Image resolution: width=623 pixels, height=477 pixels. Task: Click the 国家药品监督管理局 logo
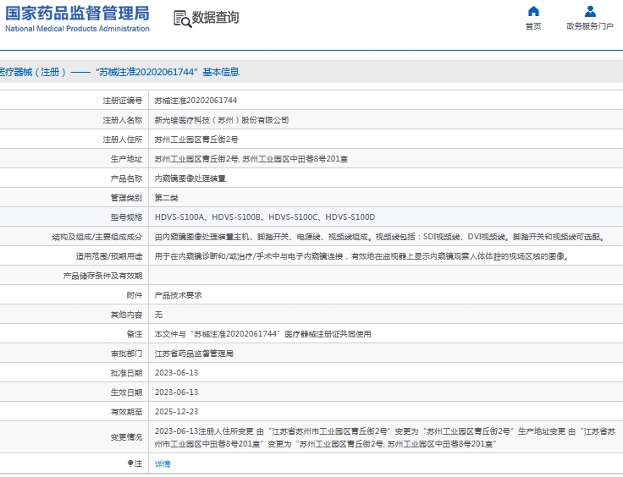pyautogui.click(x=77, y=13)
